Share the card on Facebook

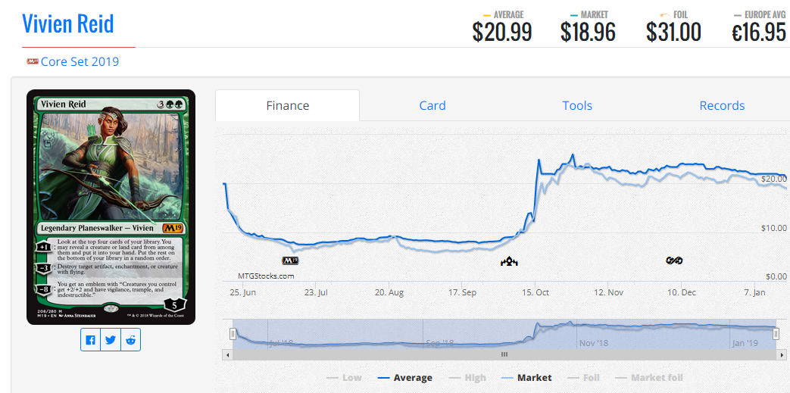(x=91, y=340)
